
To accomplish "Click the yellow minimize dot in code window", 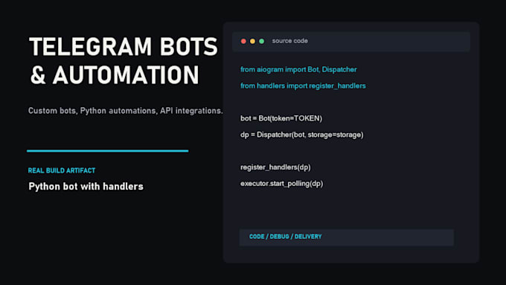I will coord(252,41).
